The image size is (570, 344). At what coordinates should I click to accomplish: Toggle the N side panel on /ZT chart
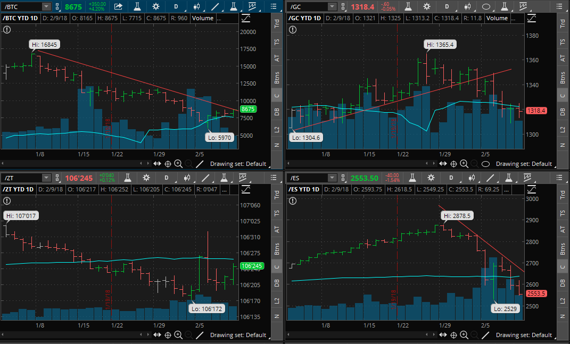pos(277,316)
